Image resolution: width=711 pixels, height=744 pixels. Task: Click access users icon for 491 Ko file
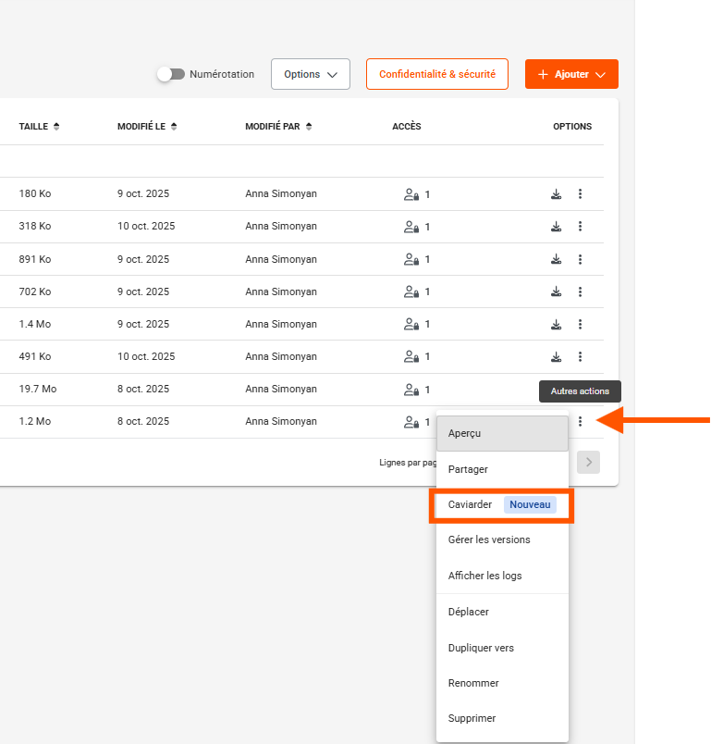pyautogui.click(x=411, y=357)
